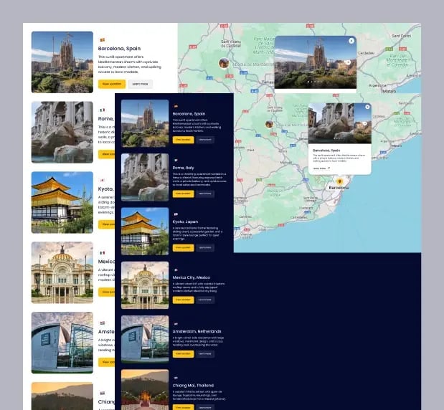
Task: Click View location for Barcelona in the white panel
Action: [x=112, y=84]
